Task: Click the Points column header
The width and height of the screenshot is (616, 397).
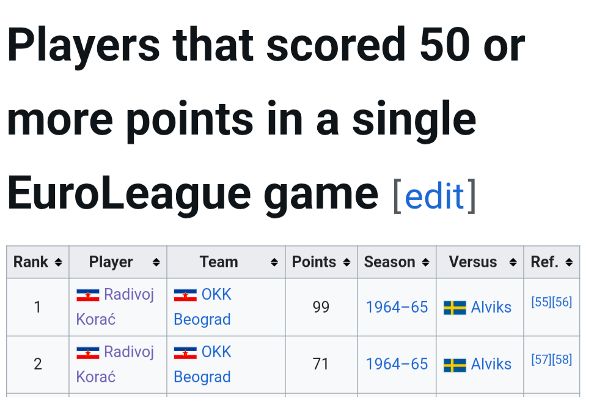Action: tap(321, 262)
